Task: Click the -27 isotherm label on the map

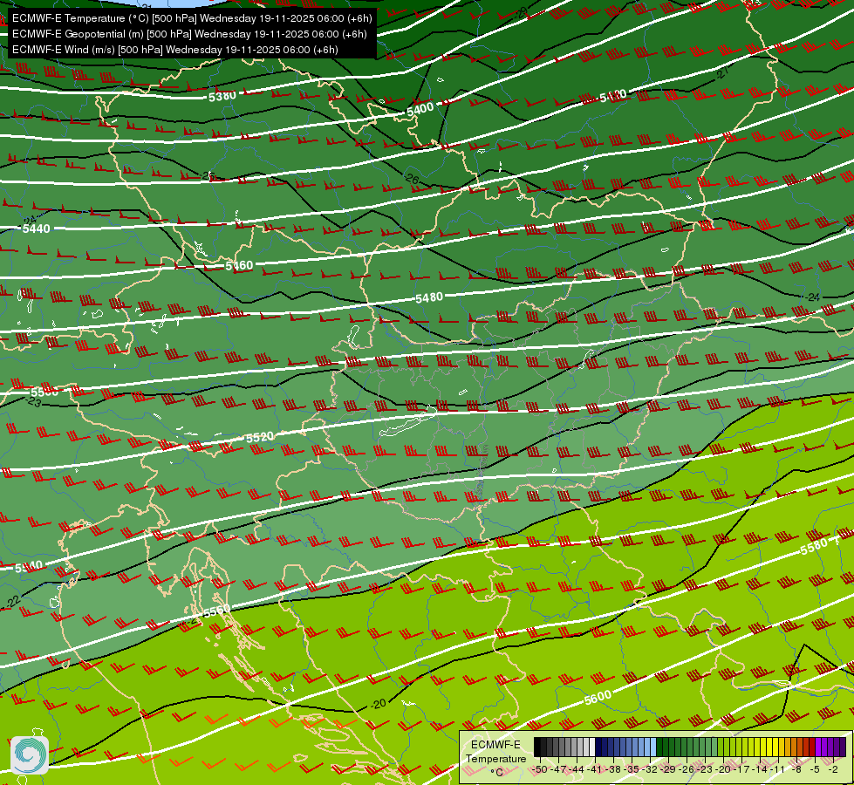Action: [722, 72]
